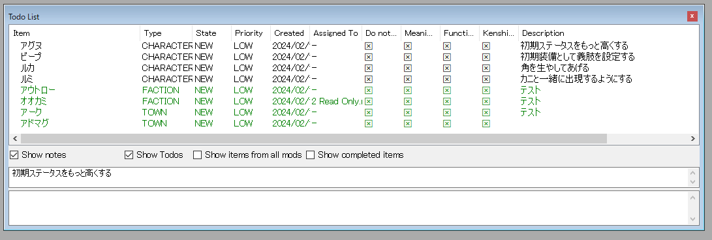712x240 pixels.
Task: Uncheck the Show notes checkbox
Action: coord(14,155)
